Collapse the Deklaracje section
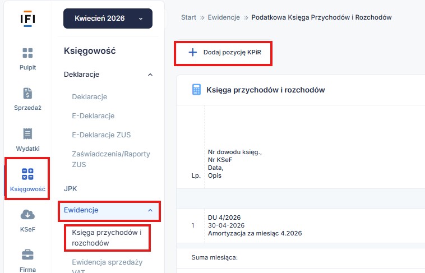This screenshot has height=273, width=425. click(x=150, y=74)
